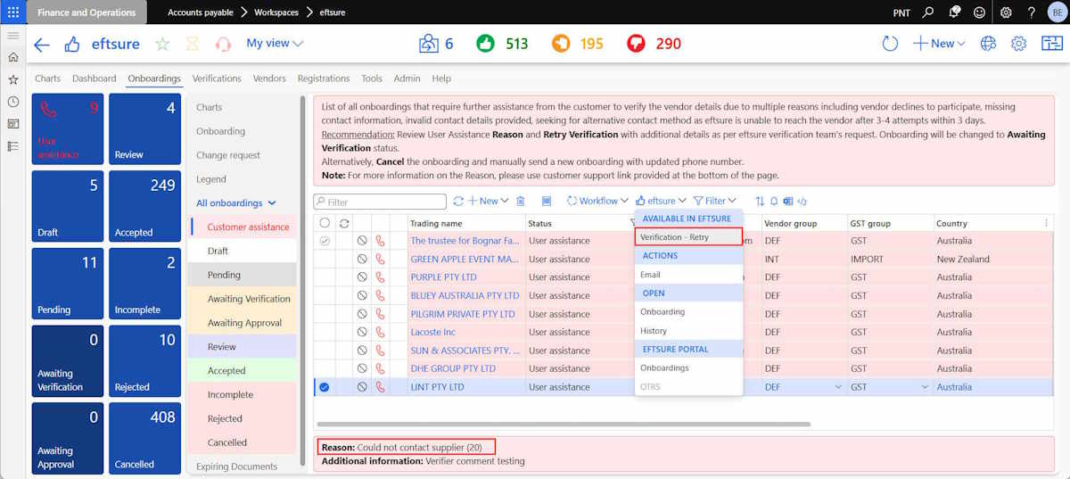Click the phone icon in LINT PTY LTD row
The image size is (1070, 479).
380,387
